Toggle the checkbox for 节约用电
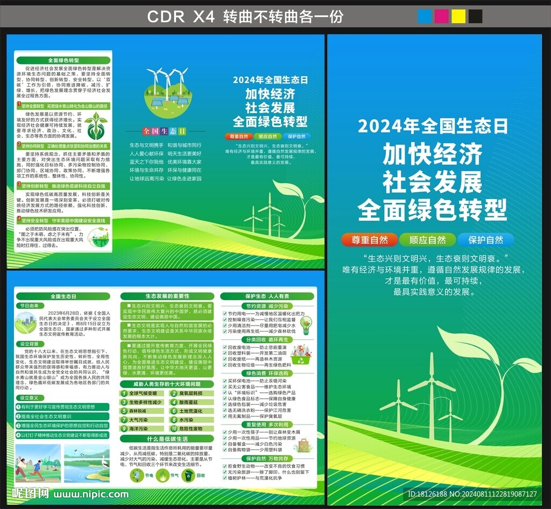The height and width of the screenshot is (509, 551). [224, 314]
